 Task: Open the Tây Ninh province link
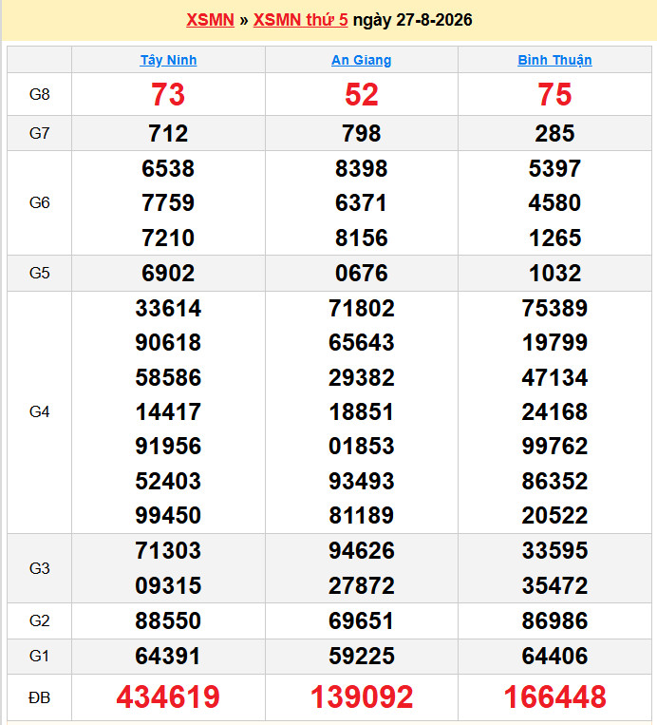tap(168, 60)
